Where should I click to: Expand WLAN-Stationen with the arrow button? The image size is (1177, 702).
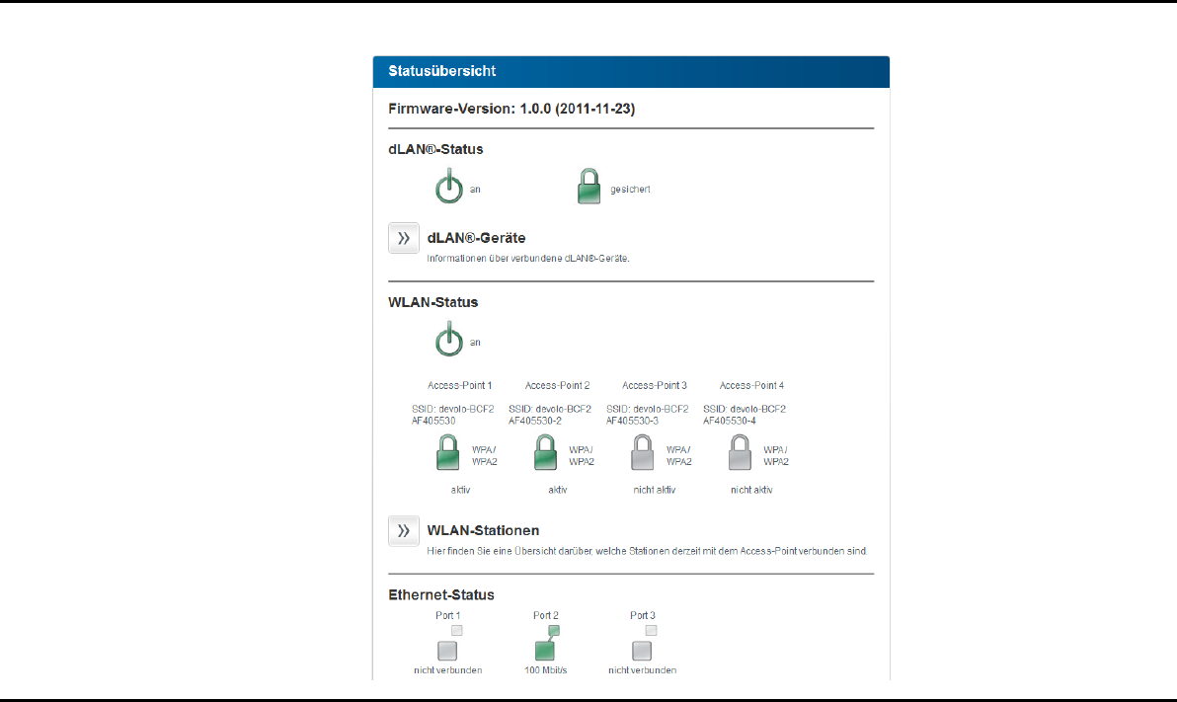click(403, 531)
